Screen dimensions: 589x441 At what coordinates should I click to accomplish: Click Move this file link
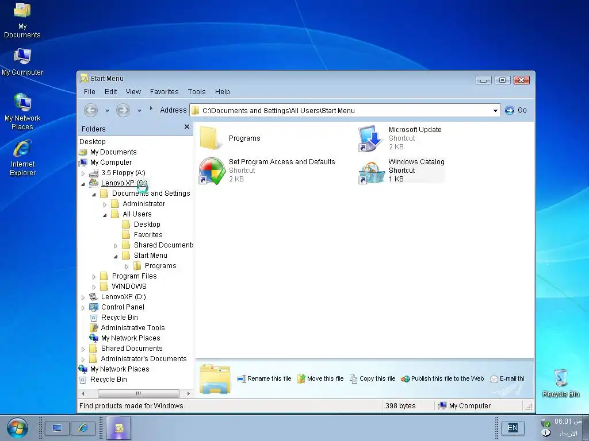point(320,379)
